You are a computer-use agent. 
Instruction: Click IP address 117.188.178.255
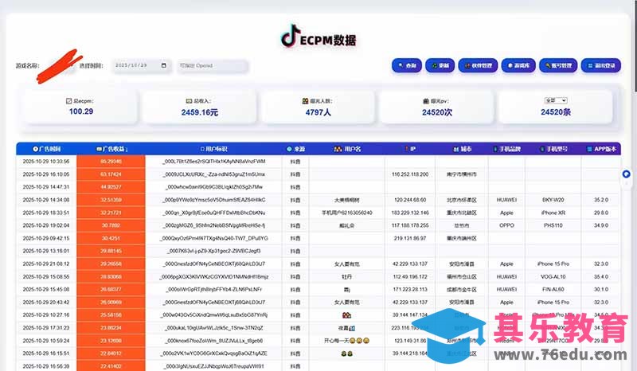[410, 225]
